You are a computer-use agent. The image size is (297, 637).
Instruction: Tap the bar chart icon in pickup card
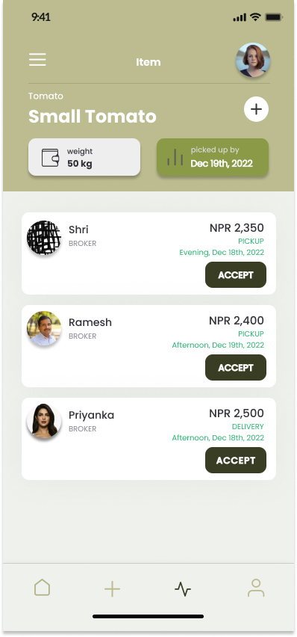pyautogui.click(x=175, y=157)
